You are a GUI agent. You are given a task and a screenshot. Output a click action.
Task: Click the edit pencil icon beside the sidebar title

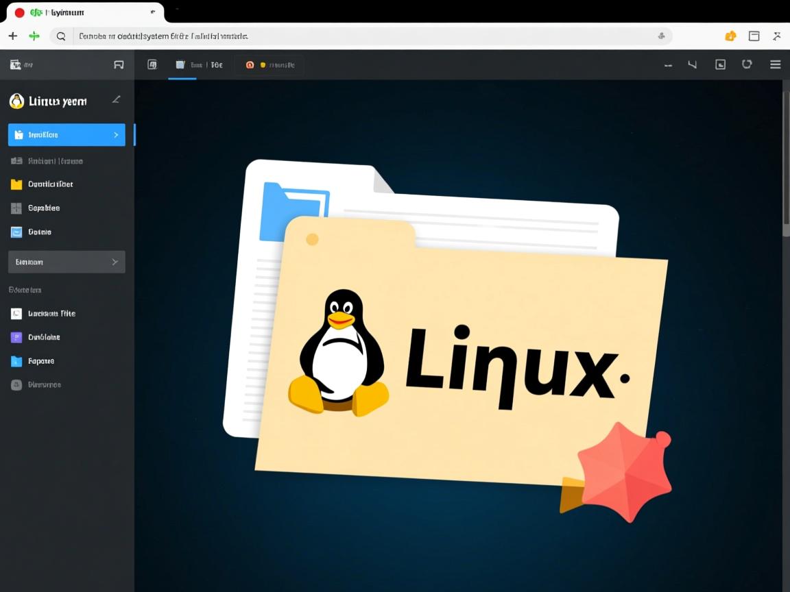click(x=116, y=99)
